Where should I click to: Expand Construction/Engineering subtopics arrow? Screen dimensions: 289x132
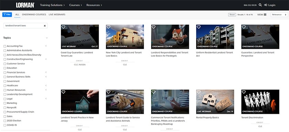pos(46,59)
